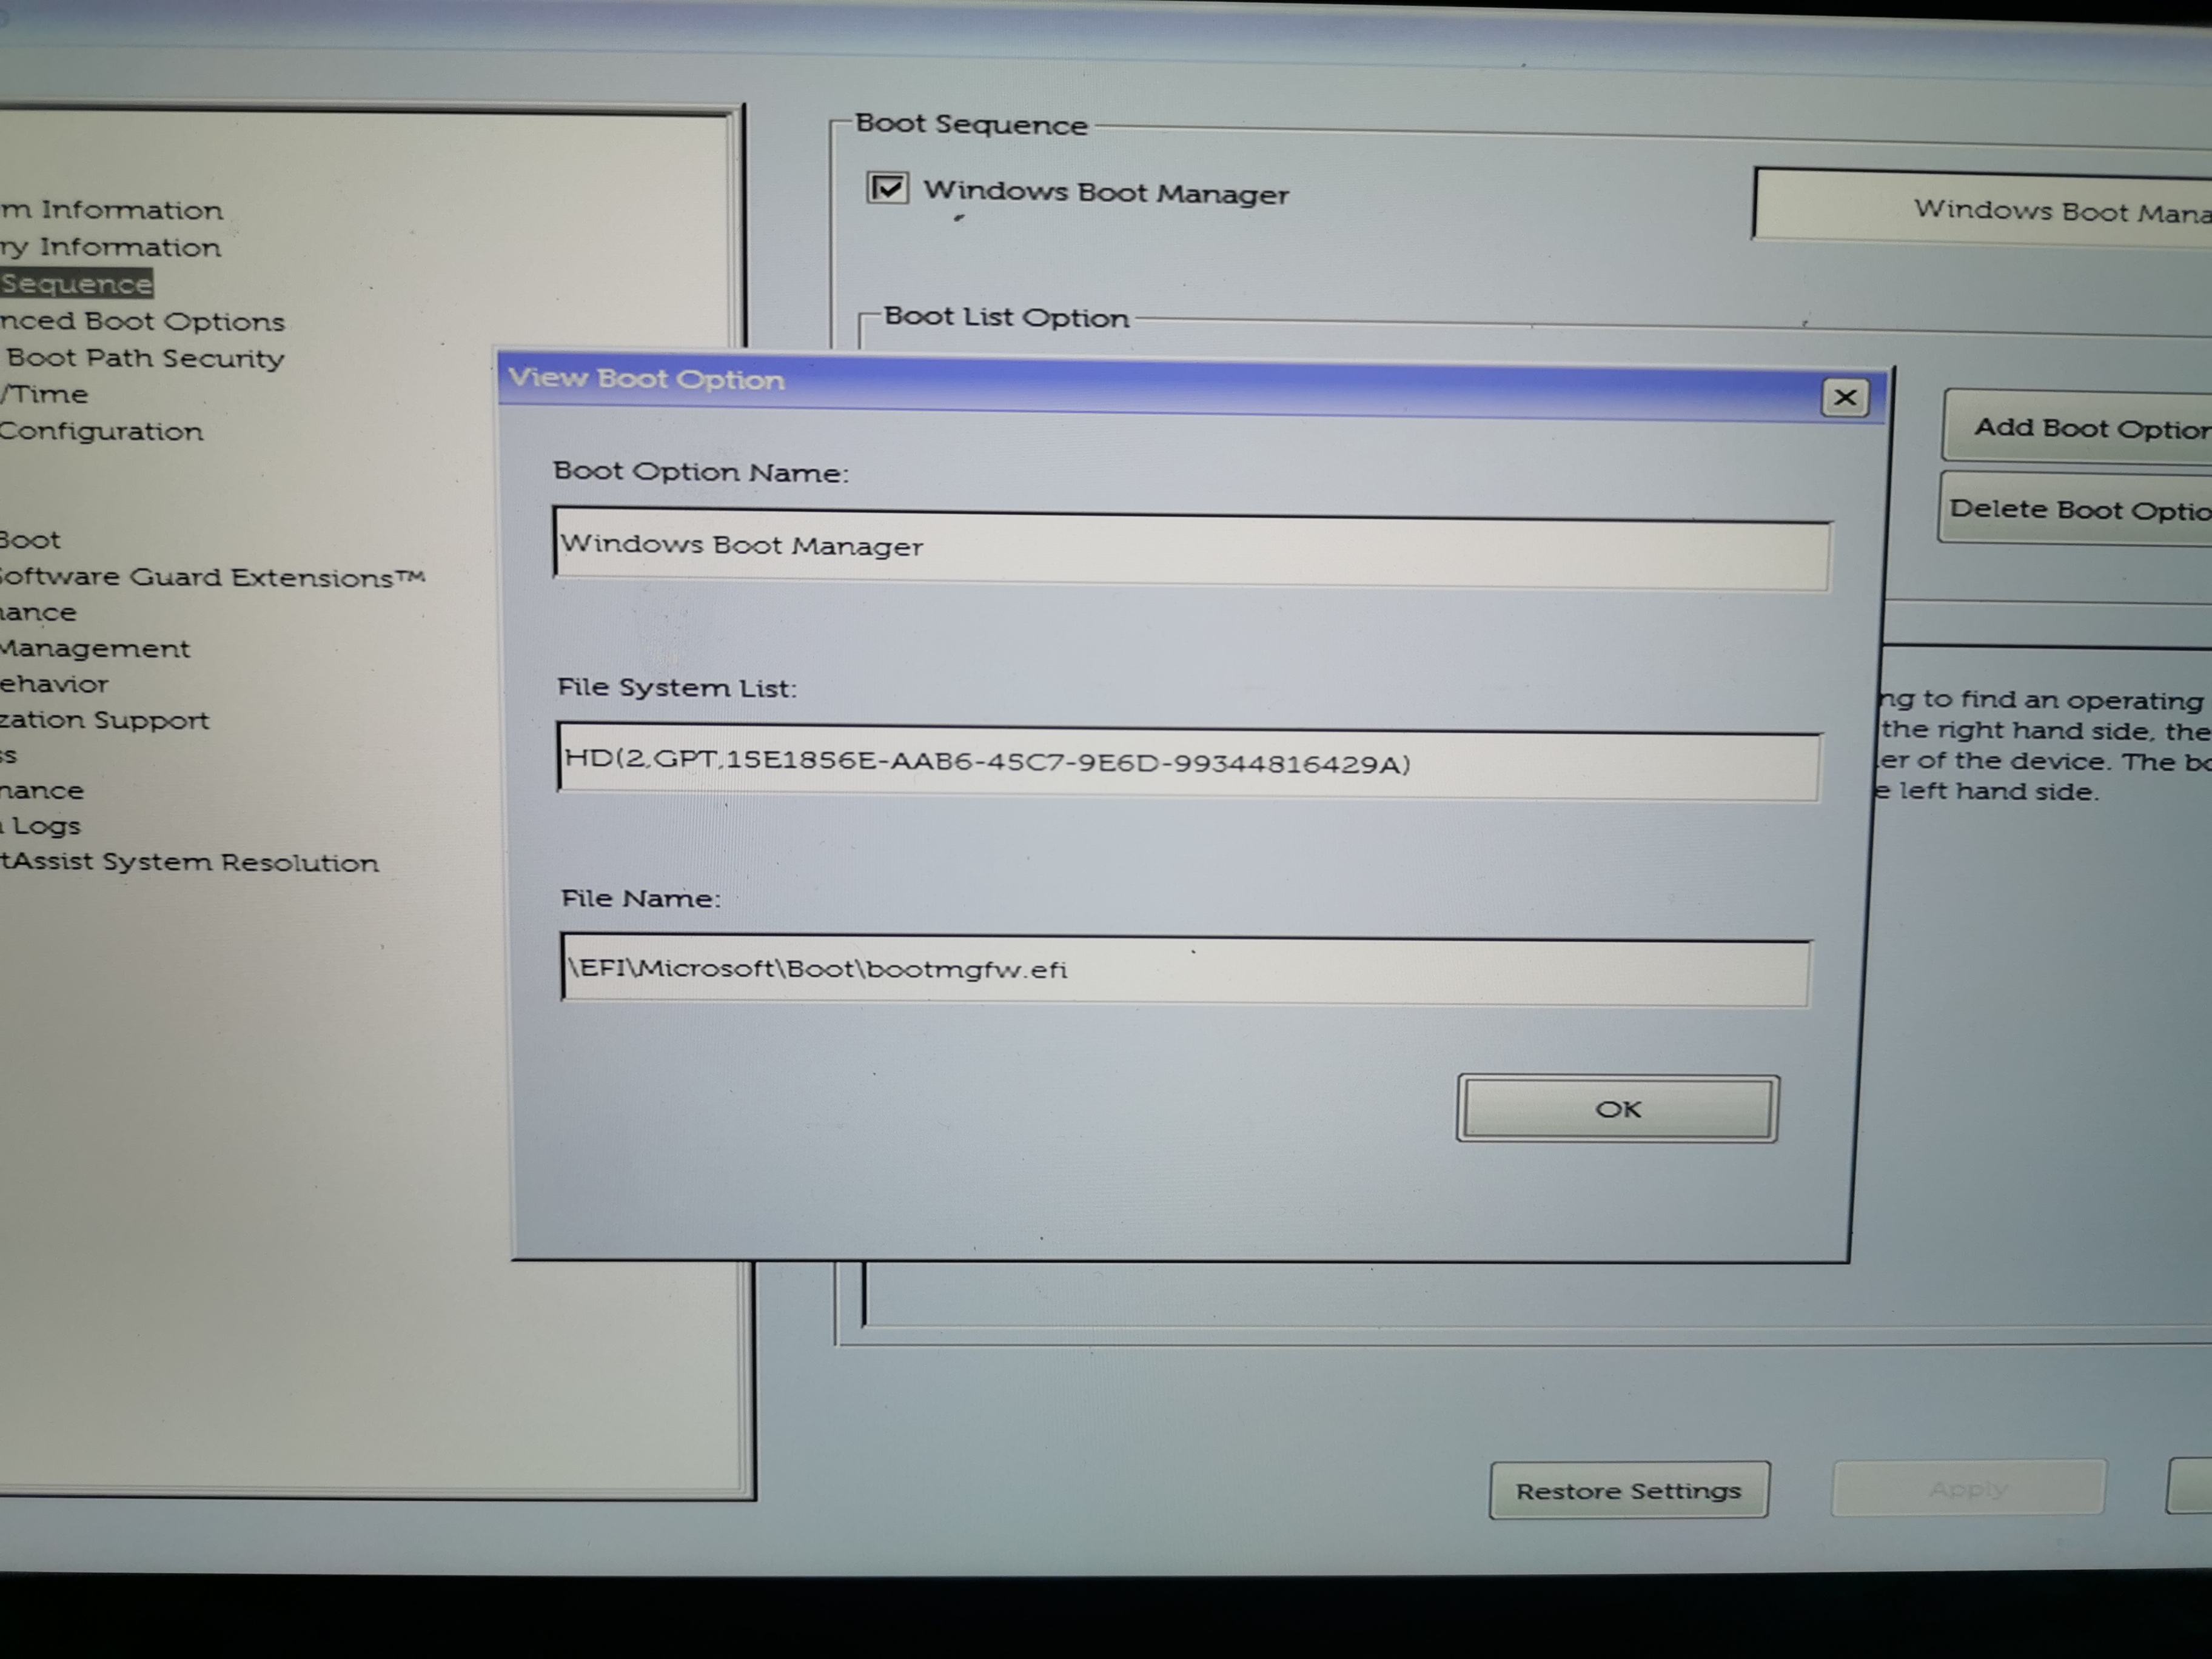Click the Restore Settings button
Viewport: 2212px width, 1659px height.
[x=1628, y=1490]
